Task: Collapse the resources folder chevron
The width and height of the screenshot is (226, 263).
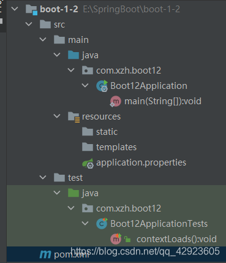Action: coord(57,116)
